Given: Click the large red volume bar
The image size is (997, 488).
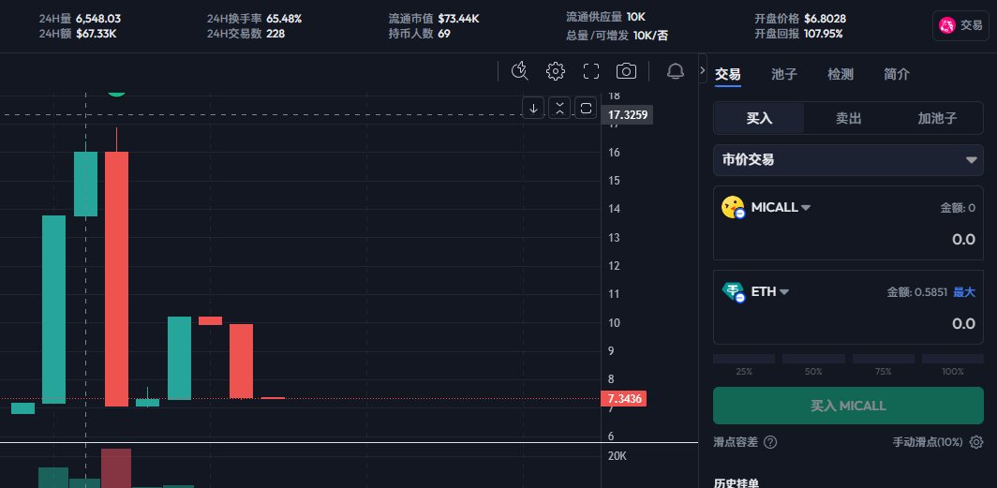Looking at the screenshot, I should [116, 468].
